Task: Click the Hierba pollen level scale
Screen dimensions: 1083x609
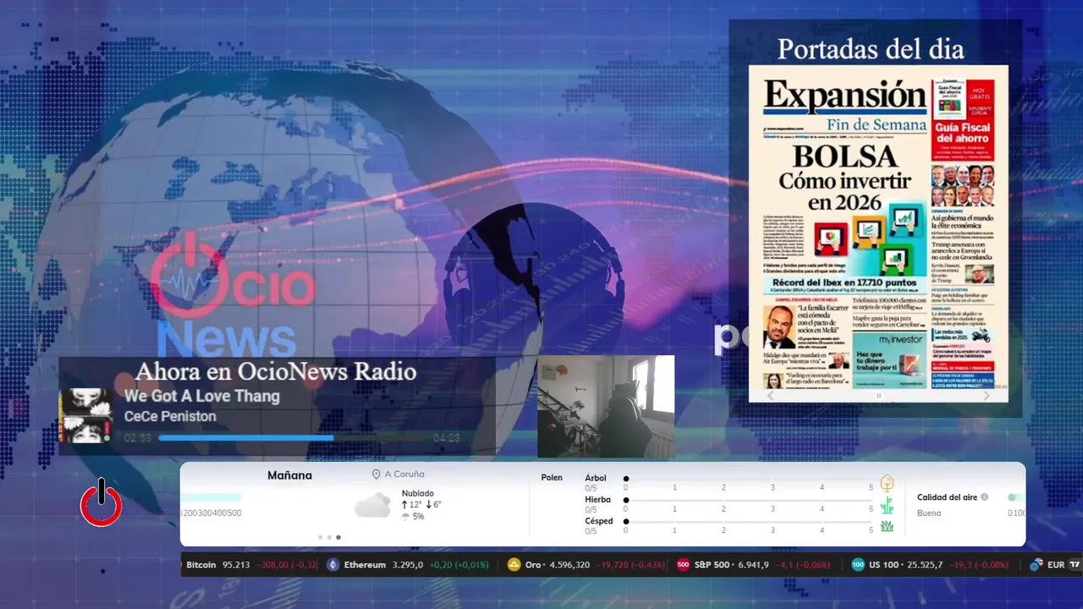Action: click(749, 500)
